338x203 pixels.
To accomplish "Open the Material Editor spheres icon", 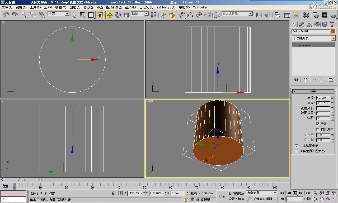I will click(x=306, y=15).
